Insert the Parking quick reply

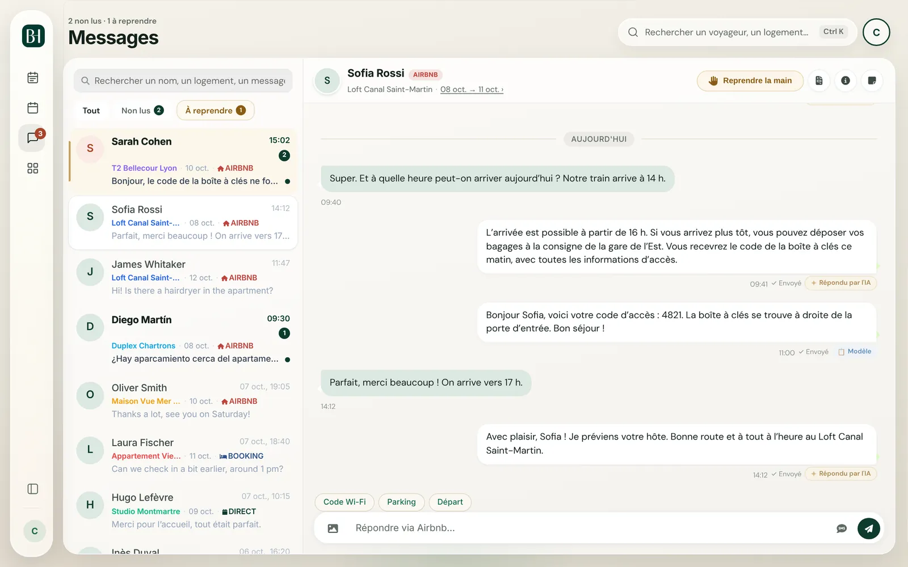click(401, 502)
